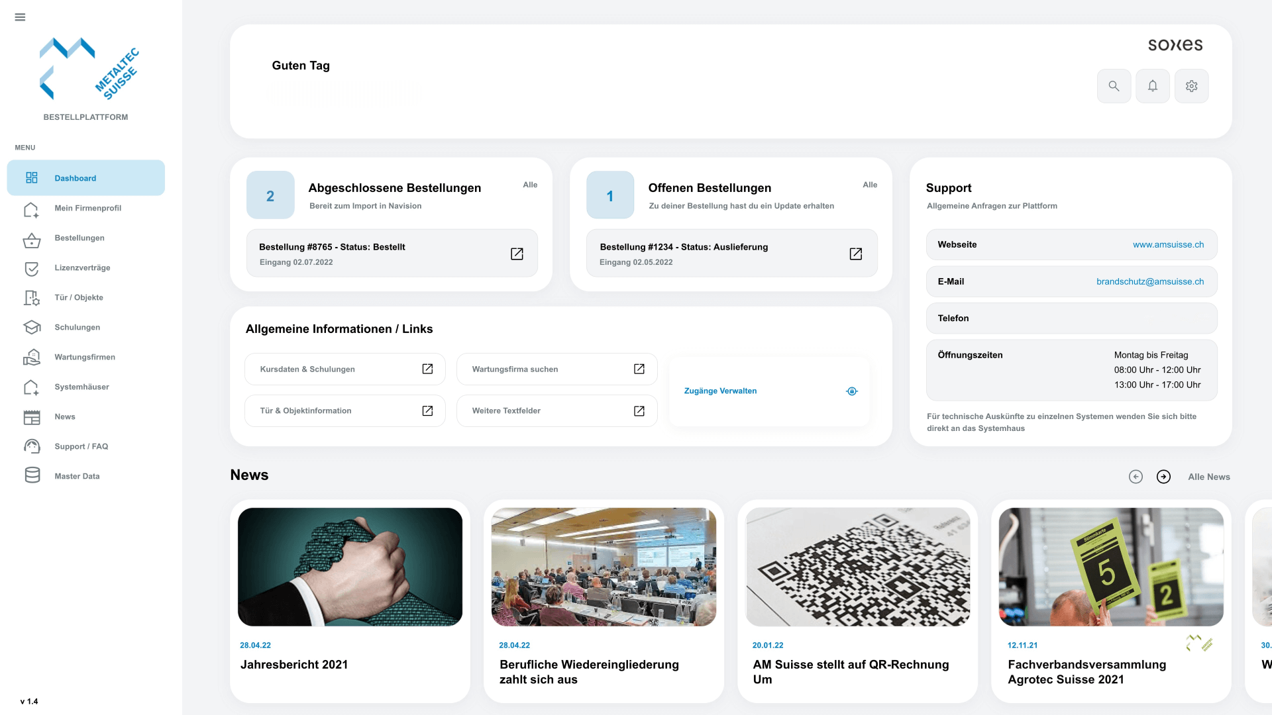Viewport: 1272px width, 715px height.
Task: Select Bestellungen in the sidebar menu
Action: point(79,238)
